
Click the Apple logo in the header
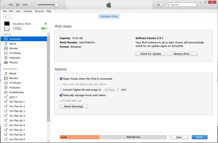(x=109, y=5)
